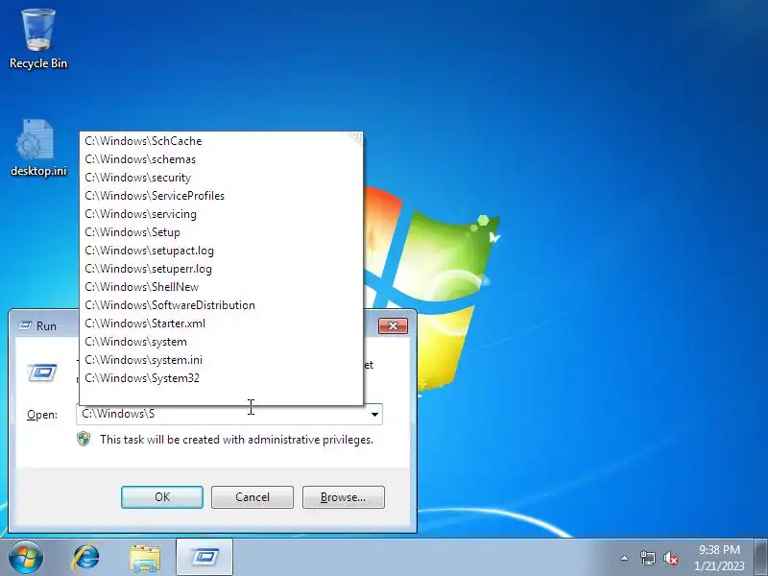The height and width of the screenshot is (576, 768).
Task: Open the Start menu orb
Action: tap(26, 557)
